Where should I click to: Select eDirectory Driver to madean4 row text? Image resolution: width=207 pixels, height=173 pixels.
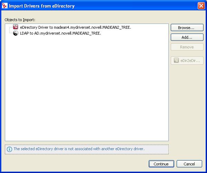click(76, 27)
